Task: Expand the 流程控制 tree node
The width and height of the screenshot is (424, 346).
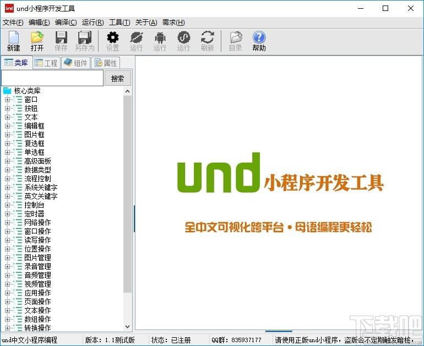Action: (x=7, y=179)
